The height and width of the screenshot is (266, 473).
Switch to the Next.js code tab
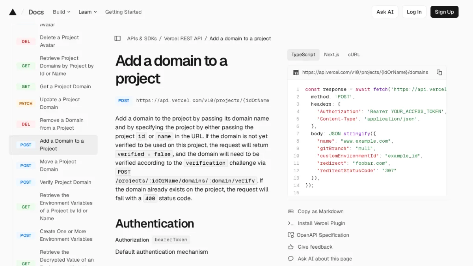pyautogui.click(x=331, y=55)
